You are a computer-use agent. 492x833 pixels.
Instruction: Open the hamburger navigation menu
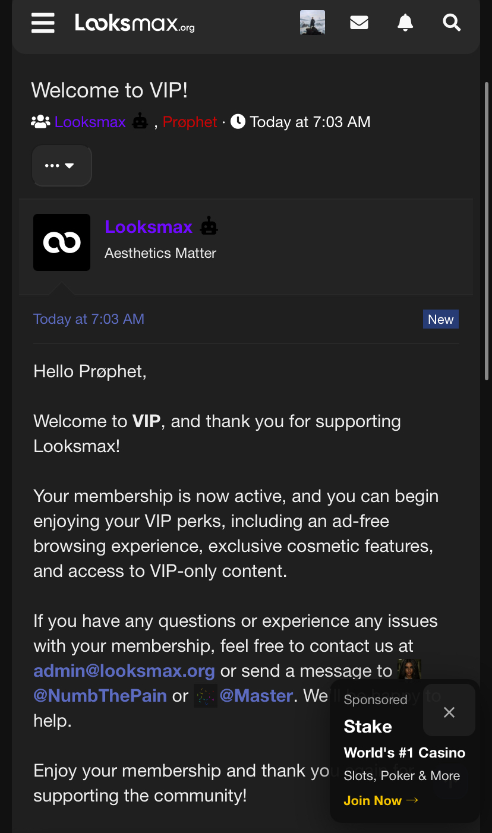point(43,23)
